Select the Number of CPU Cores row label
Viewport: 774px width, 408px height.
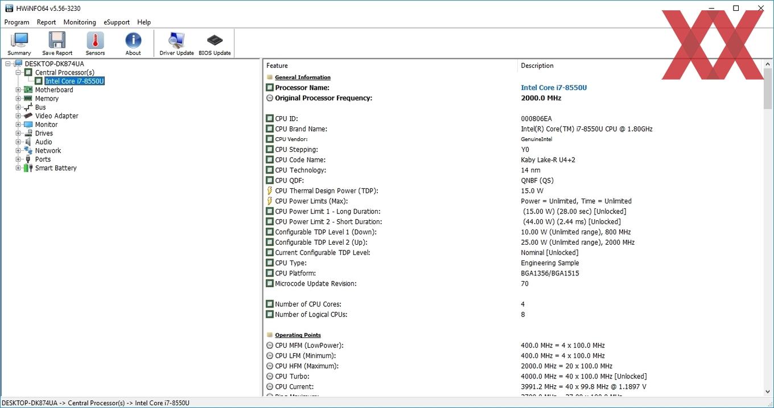click(x=308, y=304)
